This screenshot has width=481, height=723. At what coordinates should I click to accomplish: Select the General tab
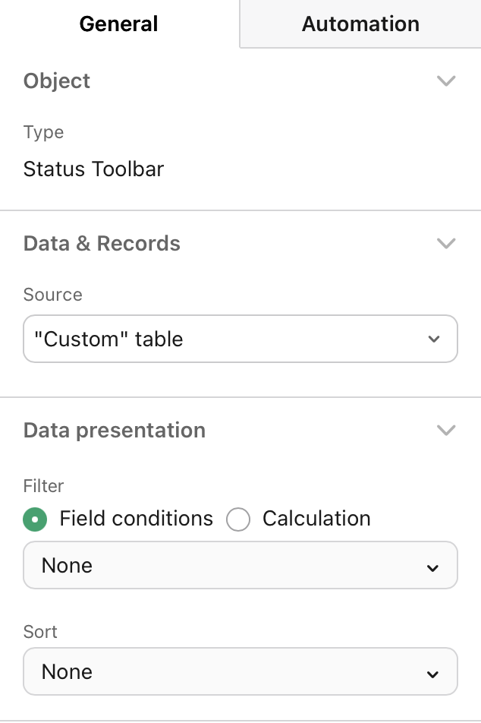(x=118, y=24)
